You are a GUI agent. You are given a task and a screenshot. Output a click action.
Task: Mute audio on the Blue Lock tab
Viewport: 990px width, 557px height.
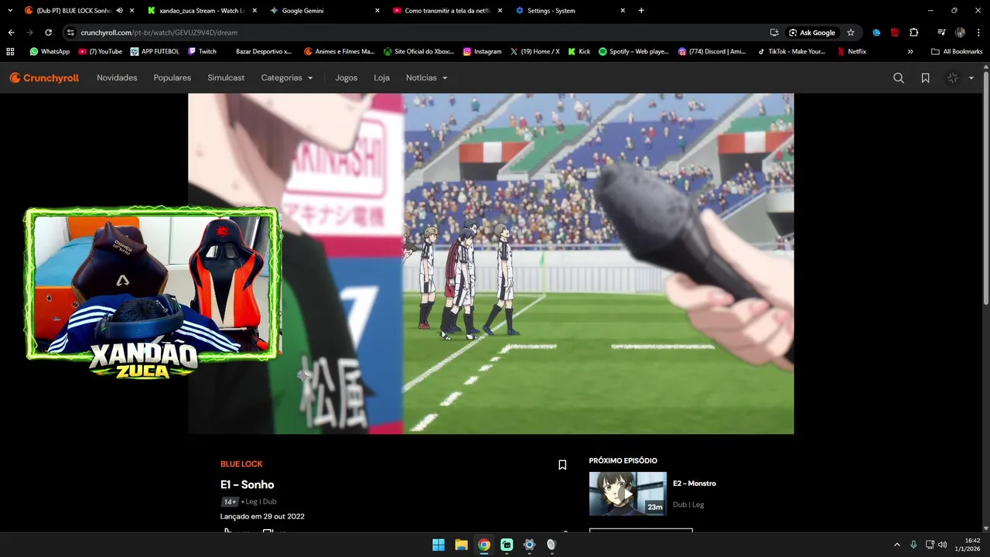tap(119, 11)
